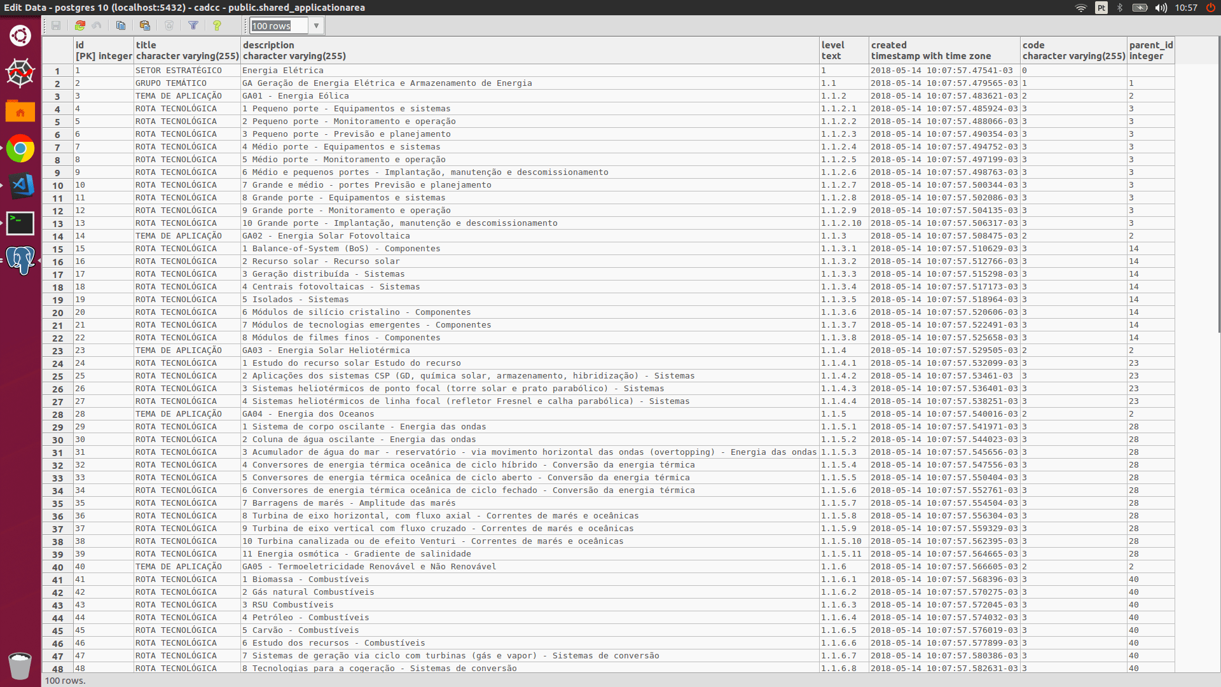Open the row limit dropdown
Image resolution: width=1221 pixels, height=687 pixels.
316,25
